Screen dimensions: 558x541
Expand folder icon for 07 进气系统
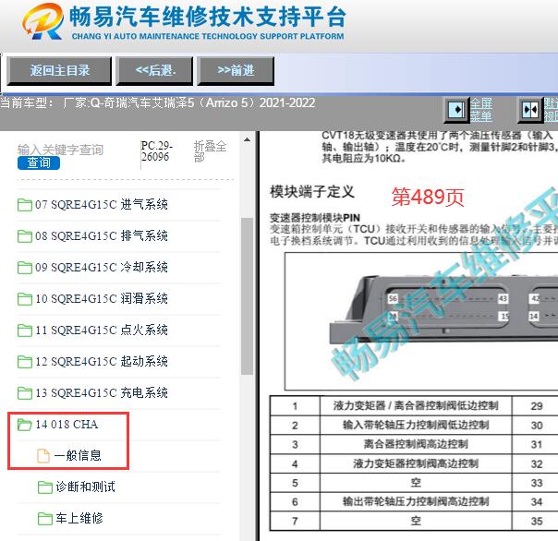pos(25,205)
